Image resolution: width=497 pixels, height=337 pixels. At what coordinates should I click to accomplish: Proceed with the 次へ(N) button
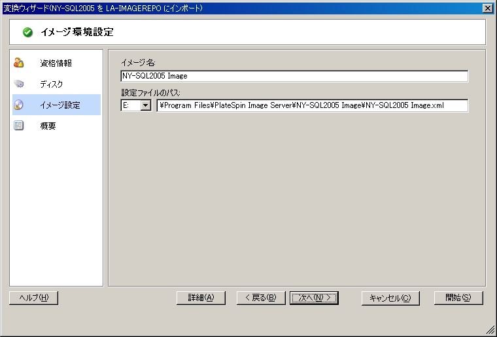(x=314, y=298)
